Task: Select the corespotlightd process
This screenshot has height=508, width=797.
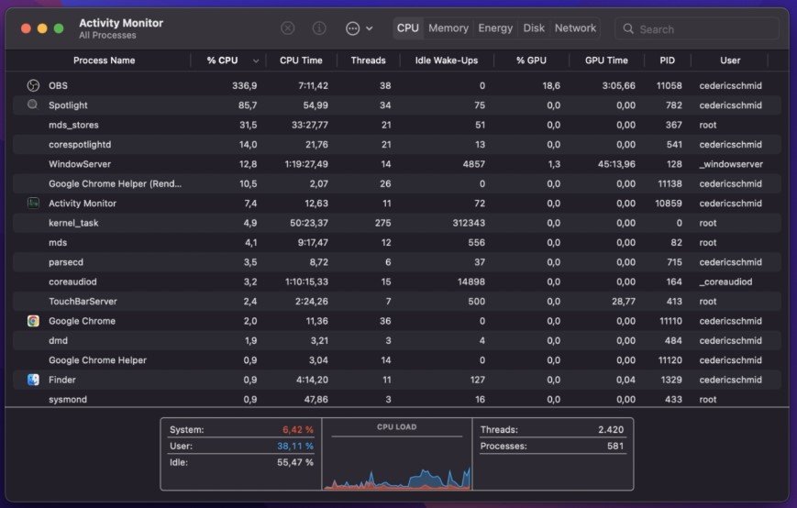Action: (x=80, y=144)
